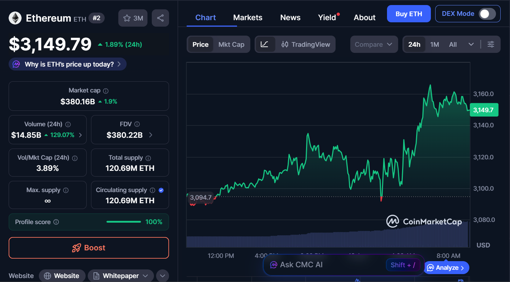Open the News tab
The image size is (510, 282).
pyautogui.click(x=290, y=17)
